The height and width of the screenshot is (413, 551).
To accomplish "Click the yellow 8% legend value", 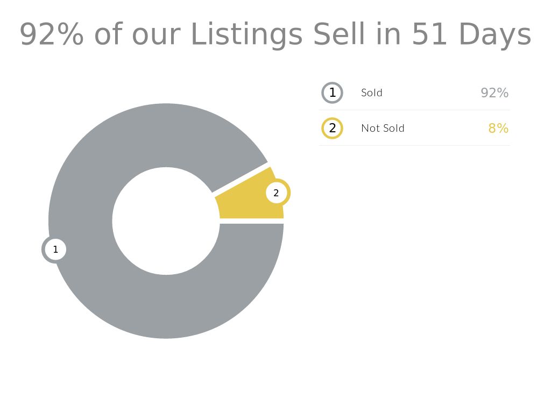I will 498,128.
